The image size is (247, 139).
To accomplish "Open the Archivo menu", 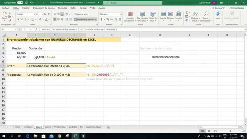I will (6, 8).
